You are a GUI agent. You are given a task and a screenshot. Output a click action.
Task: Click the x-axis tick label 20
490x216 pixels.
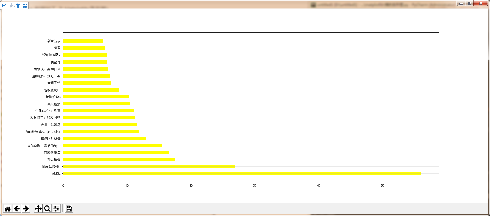191,186
